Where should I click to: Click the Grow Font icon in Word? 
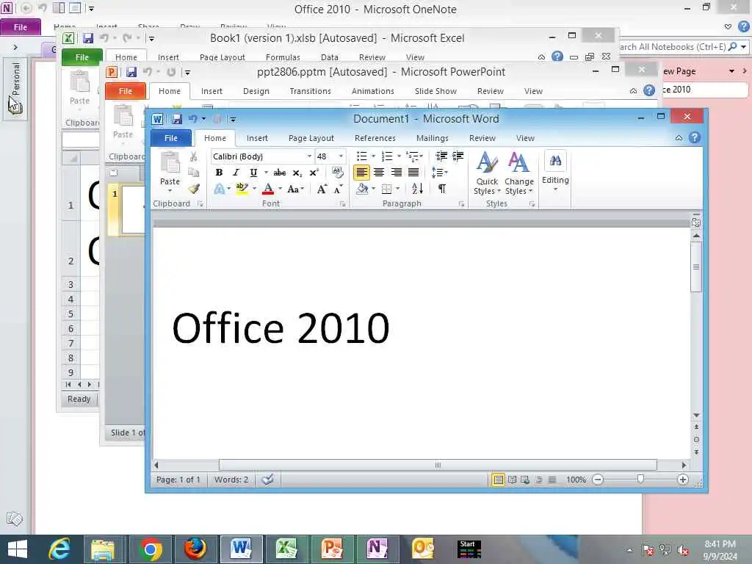point(322,189)
